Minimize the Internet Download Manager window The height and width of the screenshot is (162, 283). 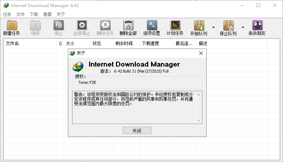click(x=242, y=5)
